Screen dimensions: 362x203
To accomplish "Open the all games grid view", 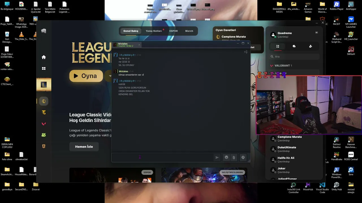I will 44,69.
